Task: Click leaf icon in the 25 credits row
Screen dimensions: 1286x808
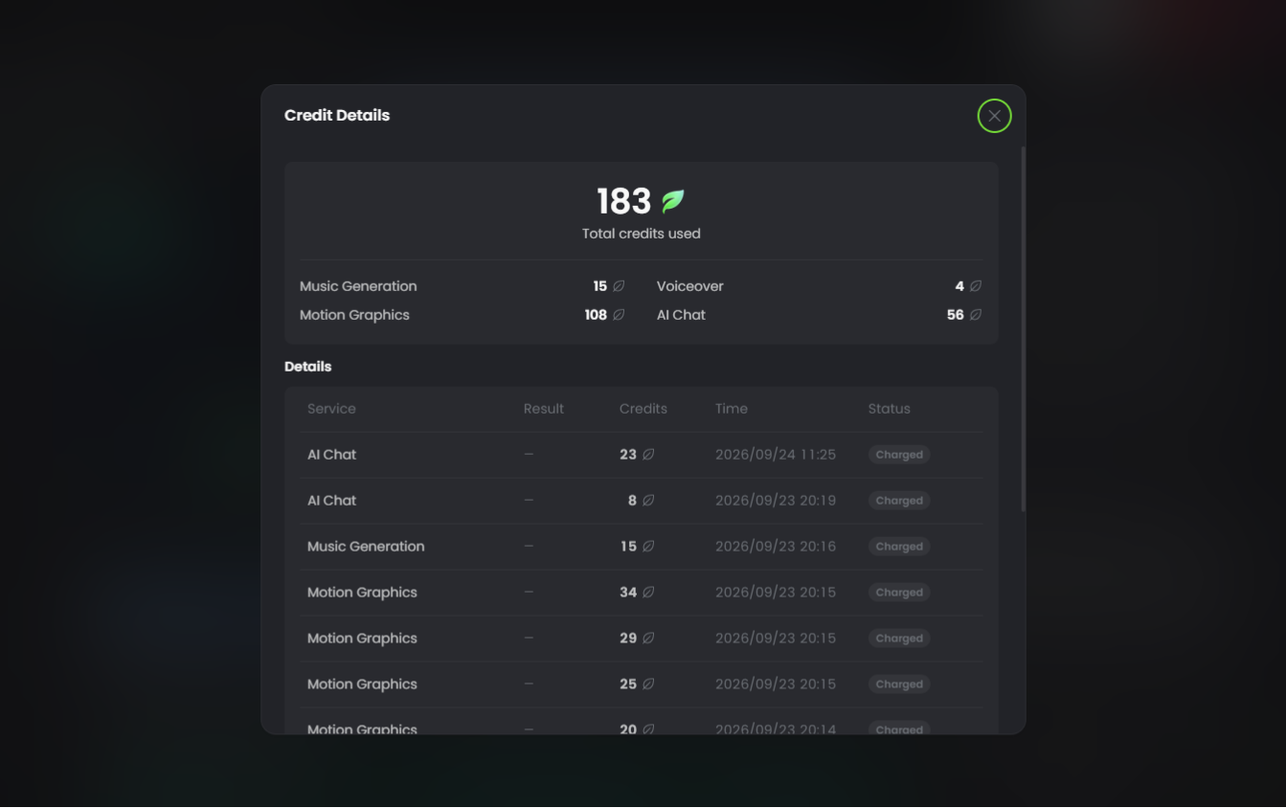Action: pyautogui.click(x=648, y=685)
